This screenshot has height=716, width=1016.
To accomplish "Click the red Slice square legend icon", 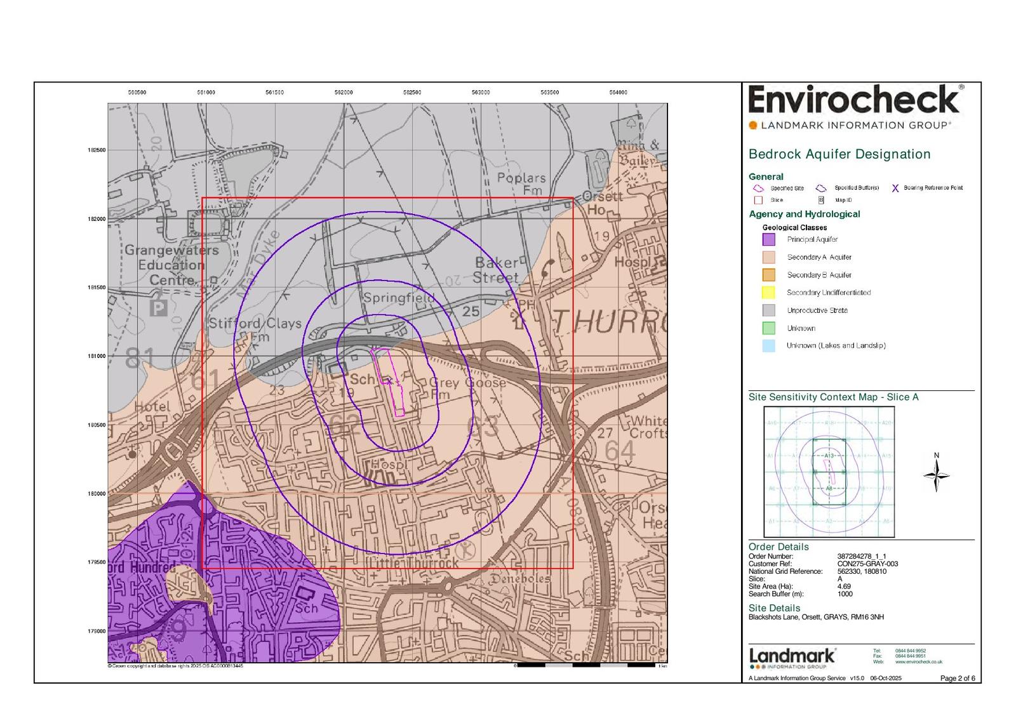I will pos(758,200).
